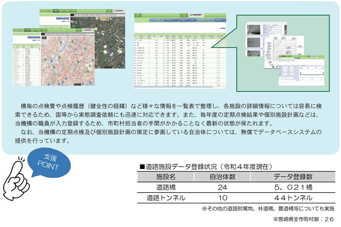Select the value 10 in 道路トンネル row
This screenshot has width=341, height=227.
click(x=223, y=198)
